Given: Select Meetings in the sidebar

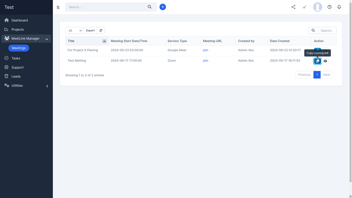Looking at the screenshot, I should 19,48.
